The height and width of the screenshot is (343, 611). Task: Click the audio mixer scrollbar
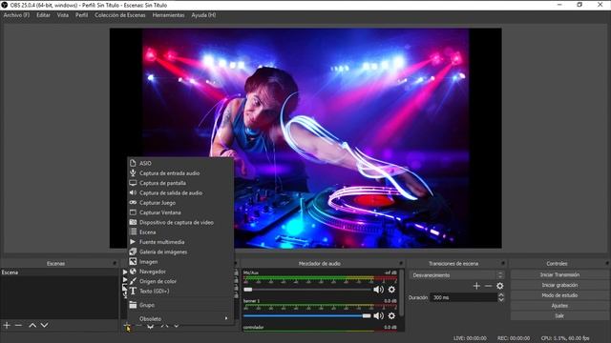click(401, 292)
